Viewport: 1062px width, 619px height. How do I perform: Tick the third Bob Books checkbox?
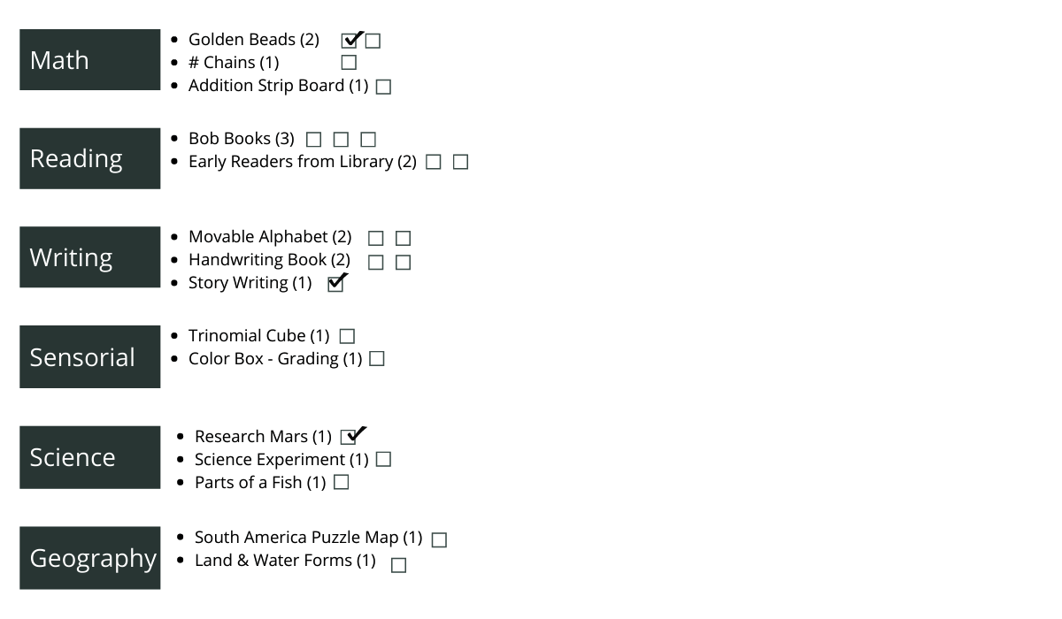(x=368, y=140)
